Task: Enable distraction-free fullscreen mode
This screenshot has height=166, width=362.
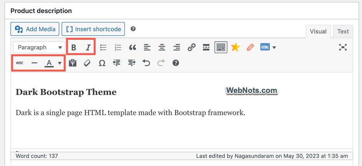Action: [343, 47]
